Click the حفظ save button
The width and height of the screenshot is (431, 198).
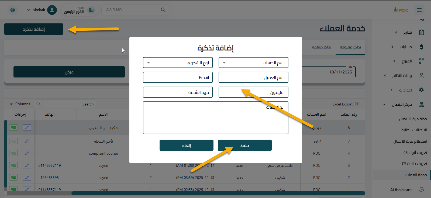click(x=244, y=145)
